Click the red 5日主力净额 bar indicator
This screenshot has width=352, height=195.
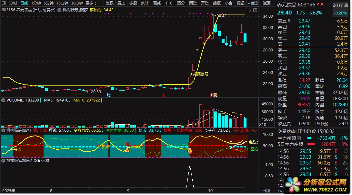pyautogui.click(x=311, y=144)
